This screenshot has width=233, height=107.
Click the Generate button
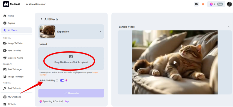coord(71,93)
